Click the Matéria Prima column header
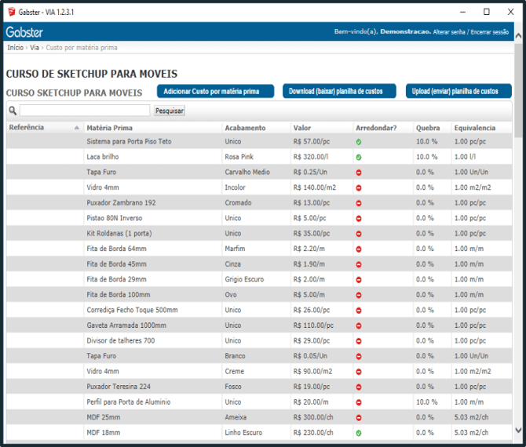Screen dimensions: 526x447 pyautogui.click(x=109, y=128)
